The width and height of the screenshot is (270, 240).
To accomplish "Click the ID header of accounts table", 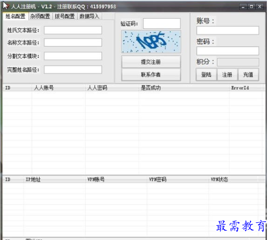I will 17,88.
